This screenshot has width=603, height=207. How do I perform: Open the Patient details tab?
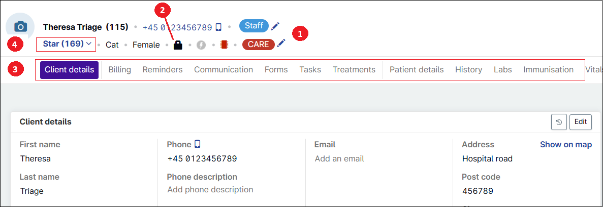[x=417, y=70]
